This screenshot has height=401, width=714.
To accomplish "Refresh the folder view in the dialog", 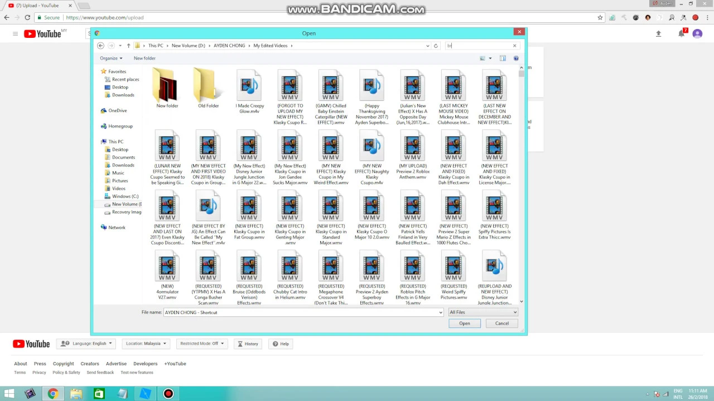I will point(436,46).
